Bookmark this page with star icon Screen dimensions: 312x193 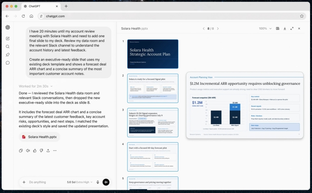(301, 16)
